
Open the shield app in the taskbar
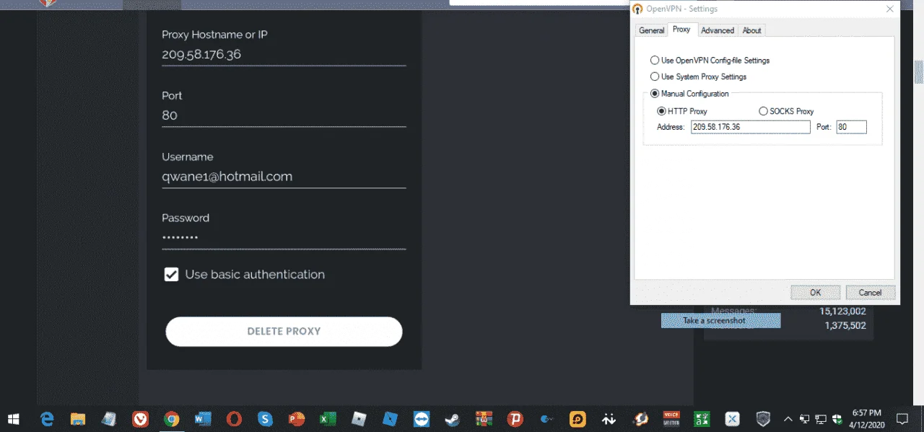(763, 418)
